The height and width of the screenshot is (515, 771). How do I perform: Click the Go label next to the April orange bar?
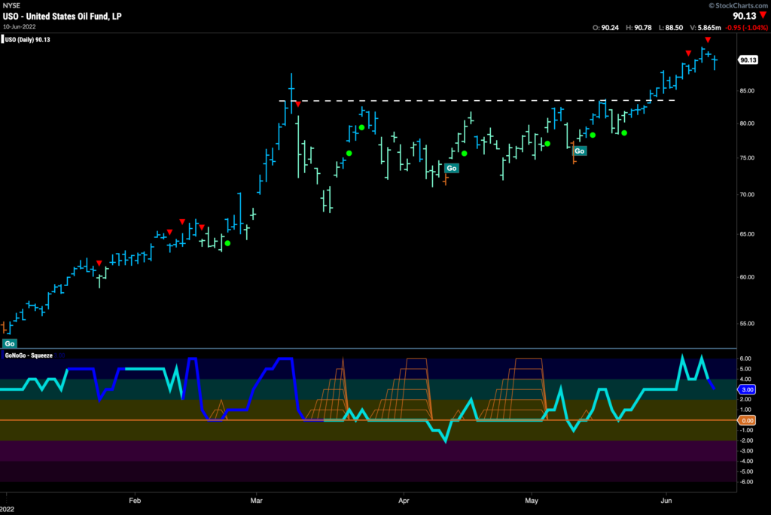click(x=452, y=168)
